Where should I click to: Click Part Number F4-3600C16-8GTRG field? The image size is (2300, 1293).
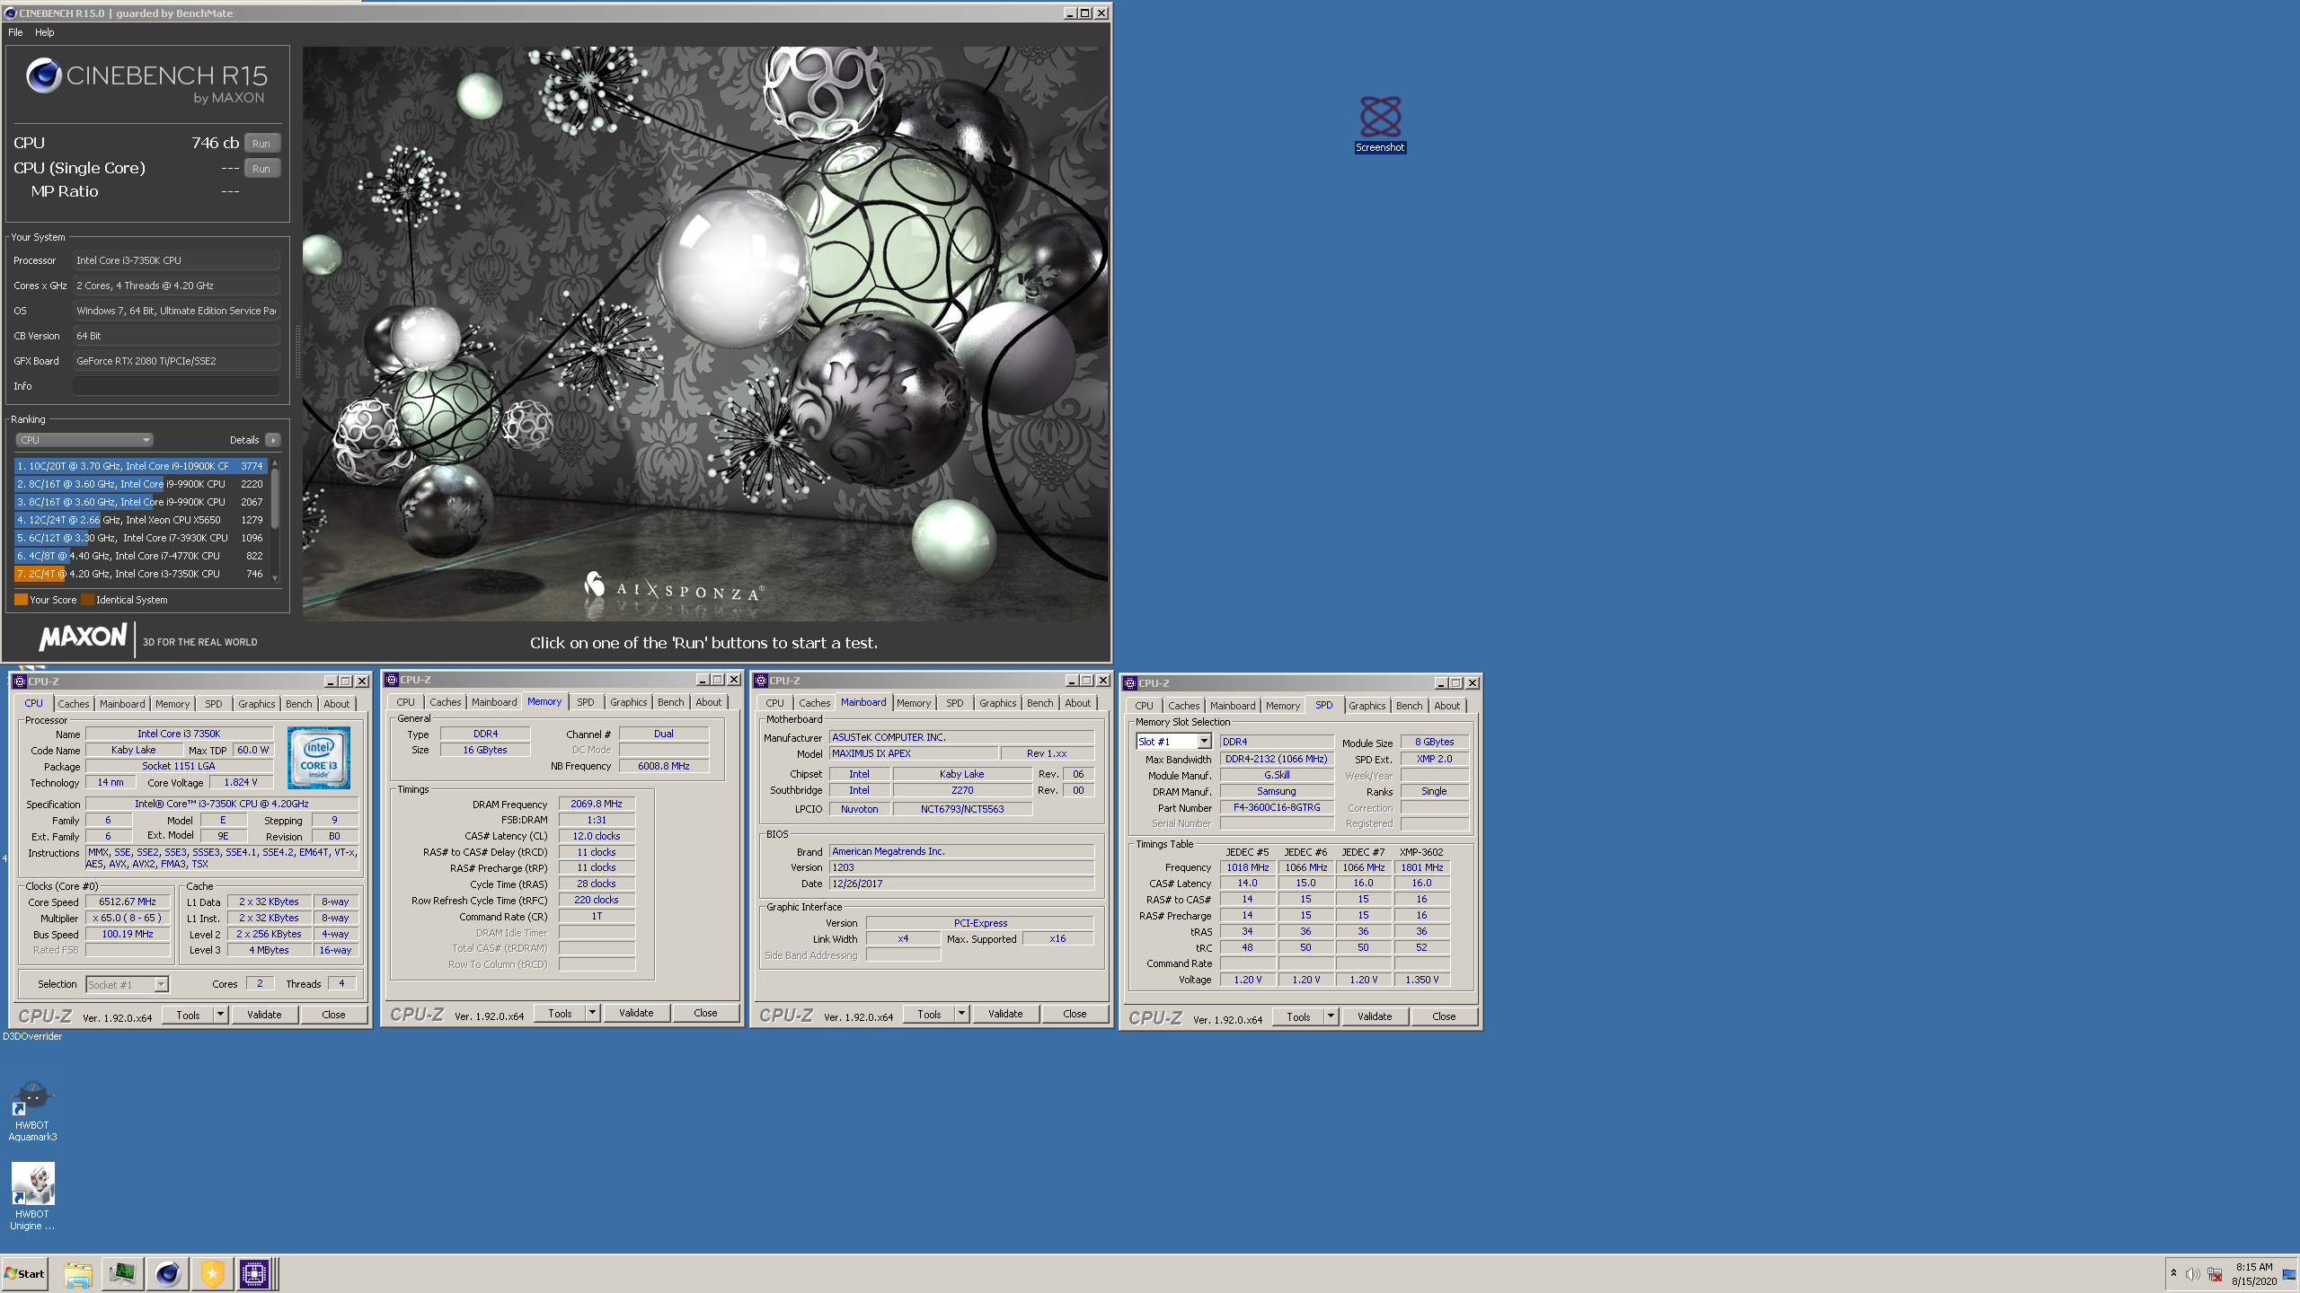(1277, 807)
